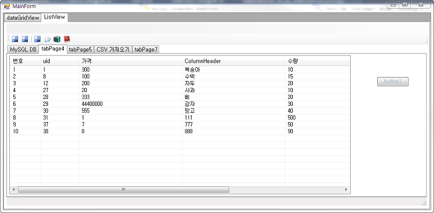
Task: Click the uid value 37
Action: (46, 124)
